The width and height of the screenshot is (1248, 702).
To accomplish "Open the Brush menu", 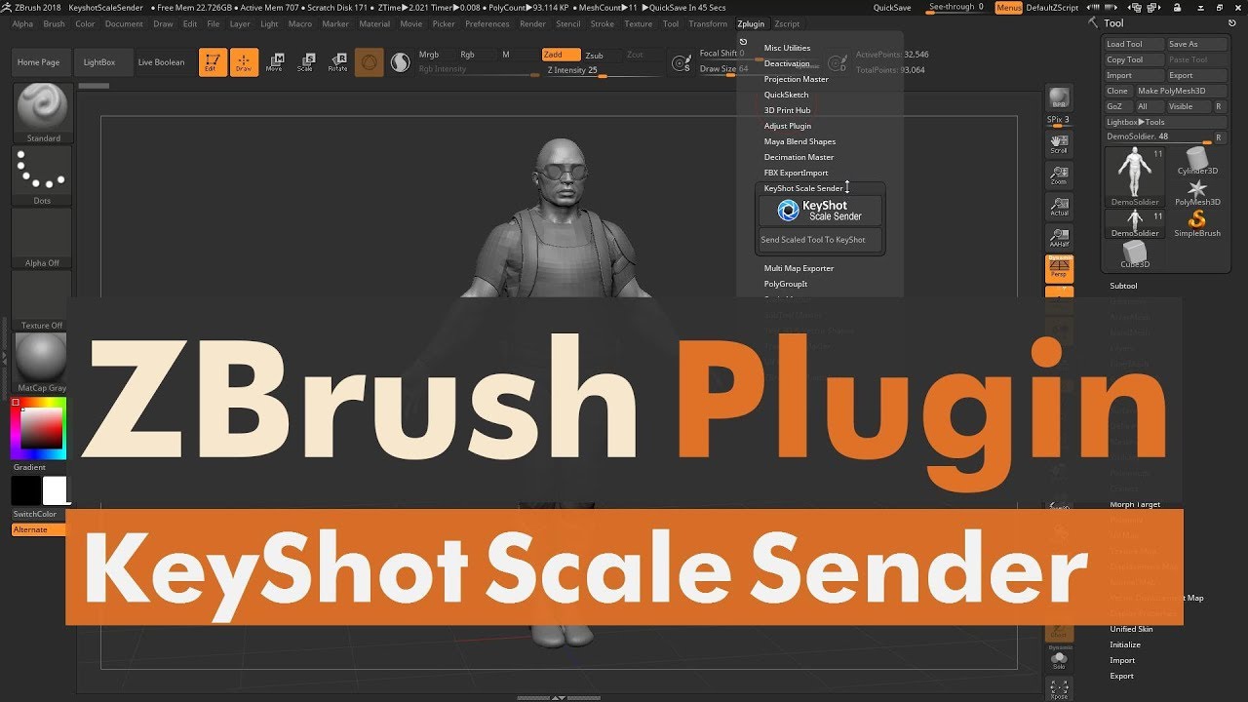I will [54, 23].
